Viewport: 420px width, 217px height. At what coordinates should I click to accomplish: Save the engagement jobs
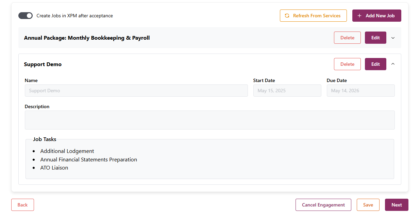(368, 205)
